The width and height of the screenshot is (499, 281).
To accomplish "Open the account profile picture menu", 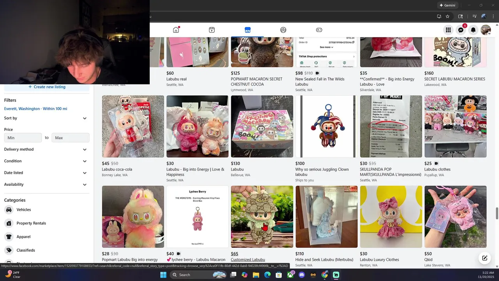I will tap(486, 30).
